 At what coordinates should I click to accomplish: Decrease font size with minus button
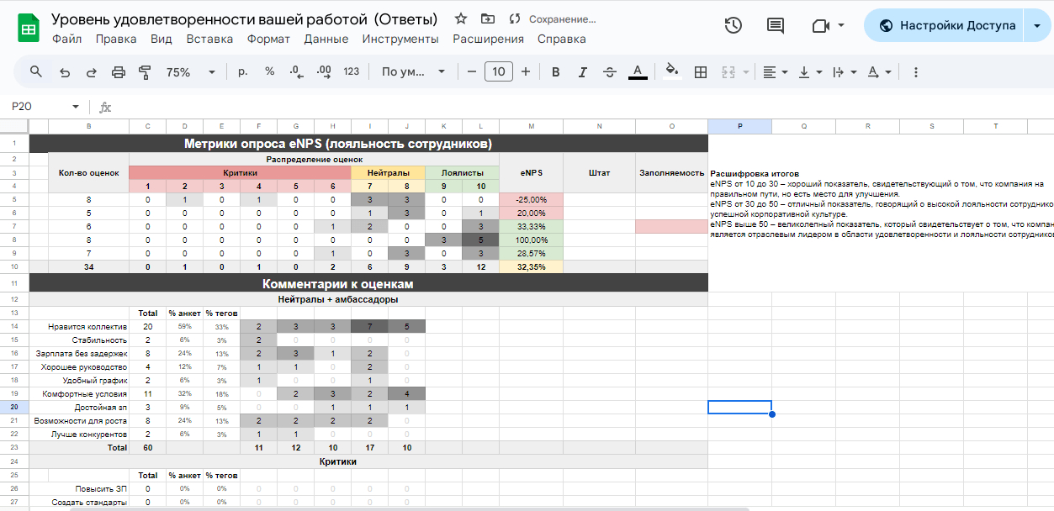click(x=472, y=72)
